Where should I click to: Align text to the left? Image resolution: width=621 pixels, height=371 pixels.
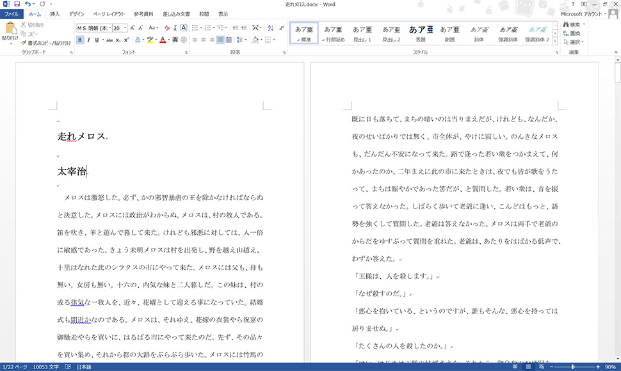(x=195, y=40)
